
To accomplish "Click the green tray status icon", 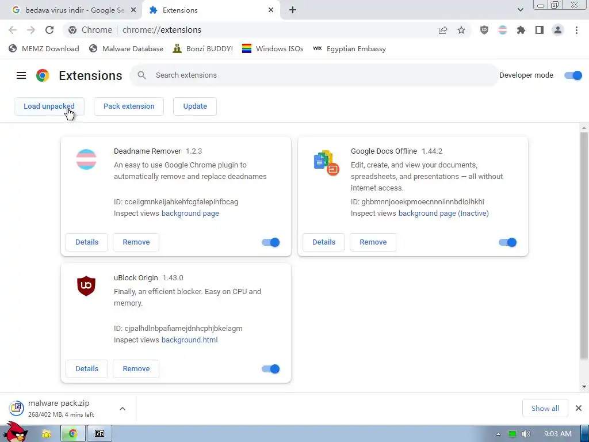I will point(512,434).
